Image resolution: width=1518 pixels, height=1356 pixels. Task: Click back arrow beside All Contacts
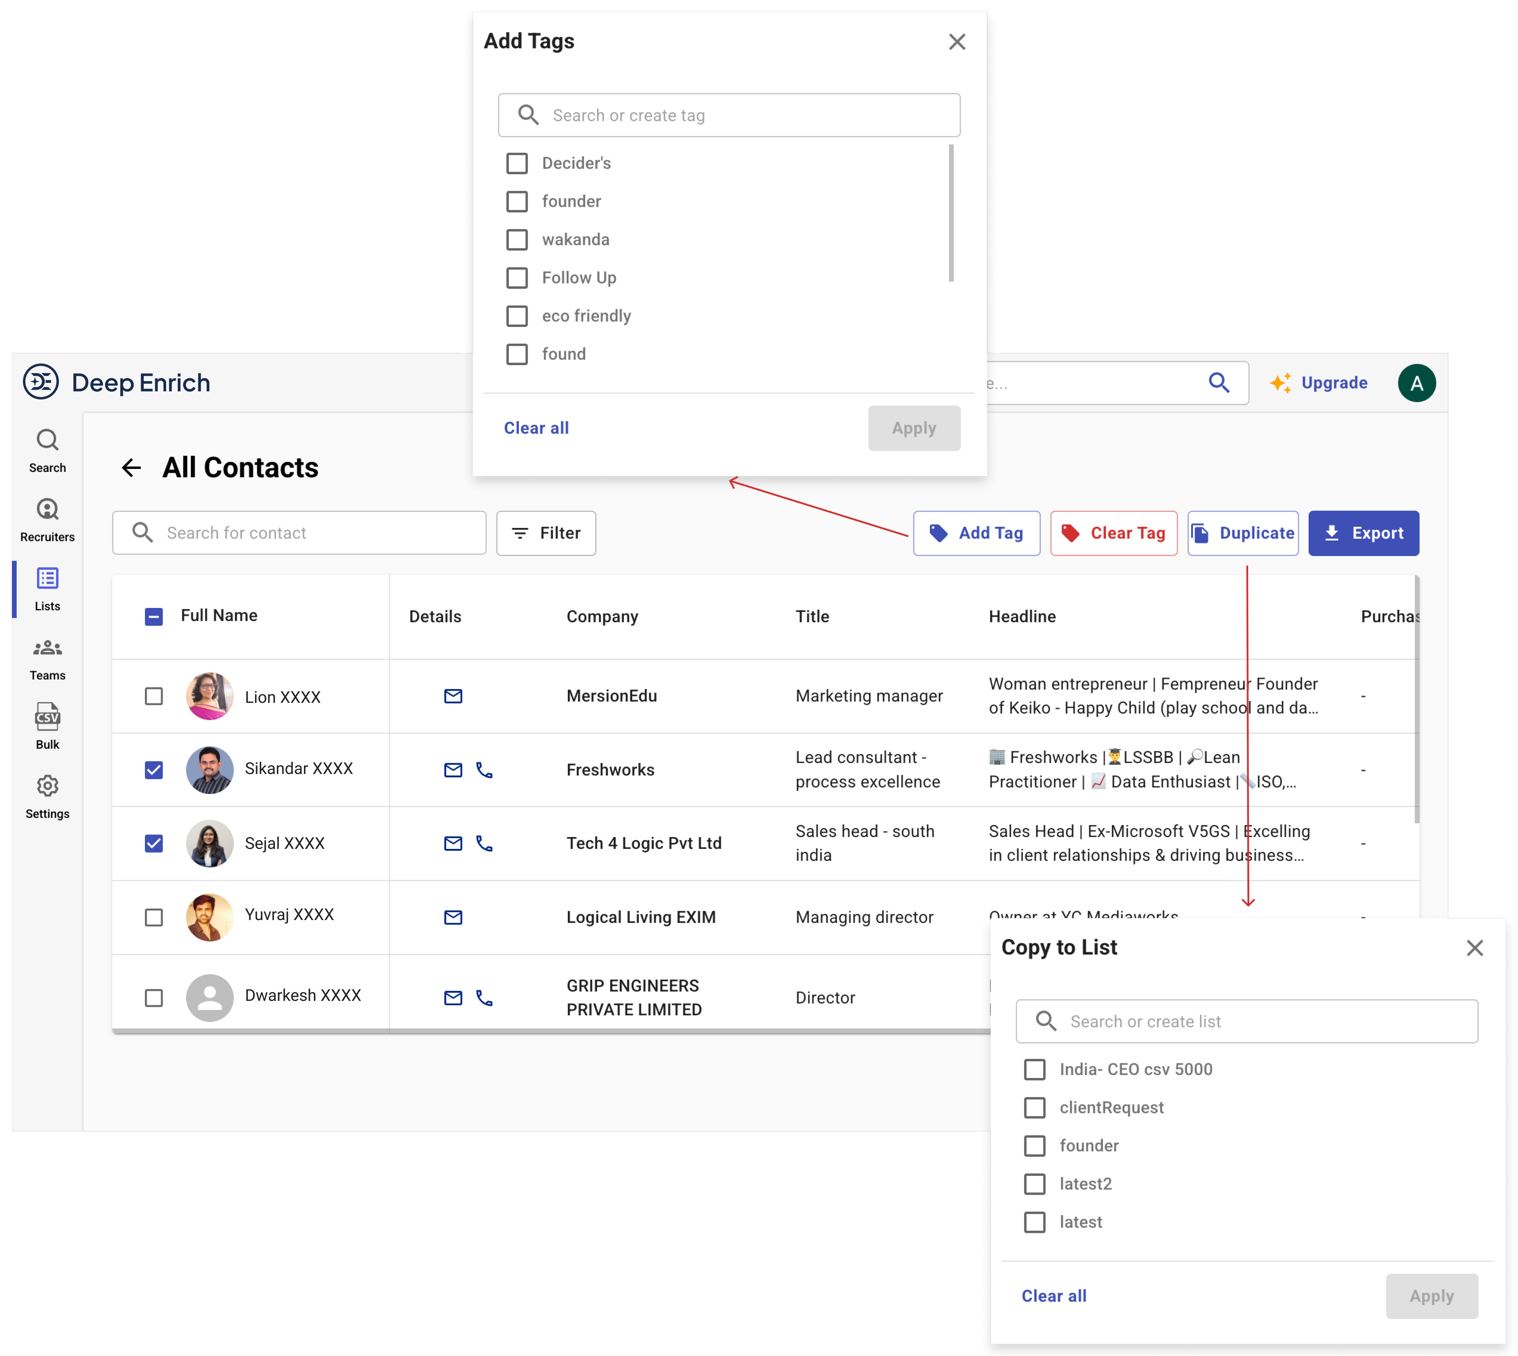[x=131, y=467]
